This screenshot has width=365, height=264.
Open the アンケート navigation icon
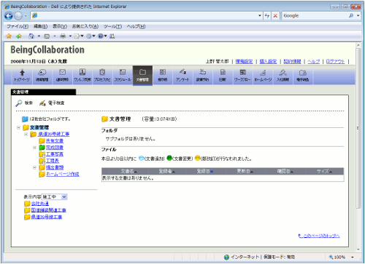pos(182,76)
